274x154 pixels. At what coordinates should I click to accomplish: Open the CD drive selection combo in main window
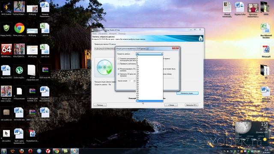104,49
